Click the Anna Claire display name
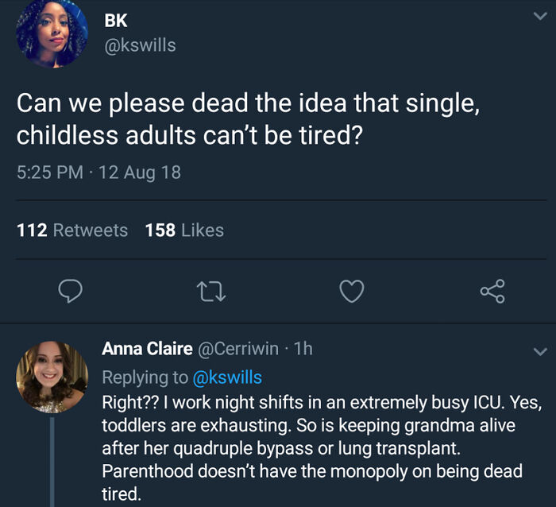Screen dimensions: 556x507 click(147, 349)
